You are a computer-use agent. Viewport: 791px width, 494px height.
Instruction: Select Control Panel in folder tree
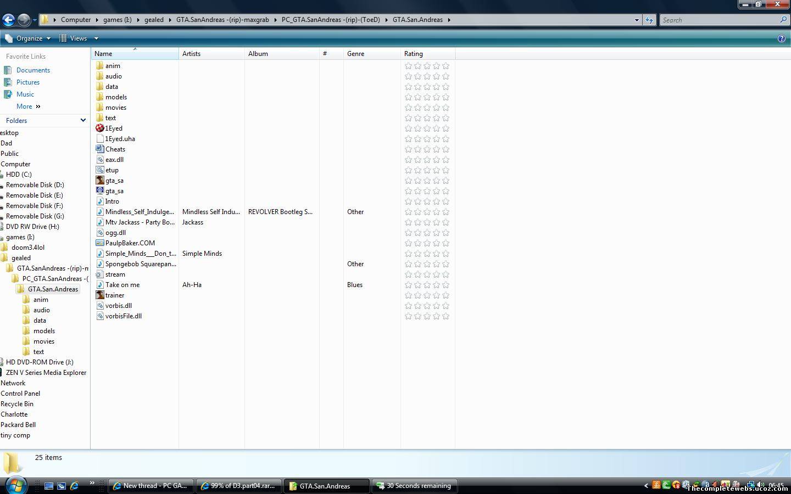click(20, 393)
